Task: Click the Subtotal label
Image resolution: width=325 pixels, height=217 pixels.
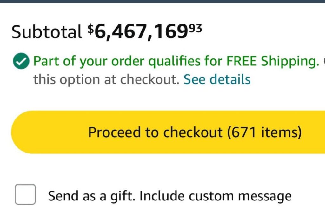Action: 47,32
